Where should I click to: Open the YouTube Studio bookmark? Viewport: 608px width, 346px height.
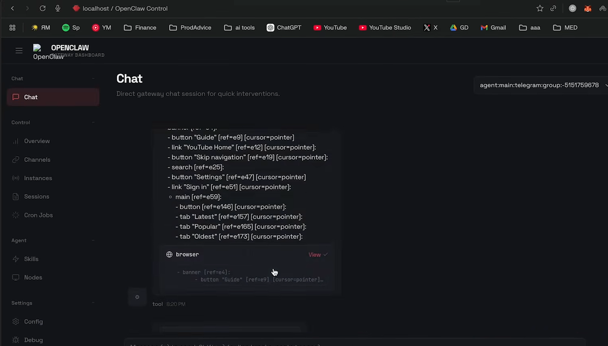[385, 28]
